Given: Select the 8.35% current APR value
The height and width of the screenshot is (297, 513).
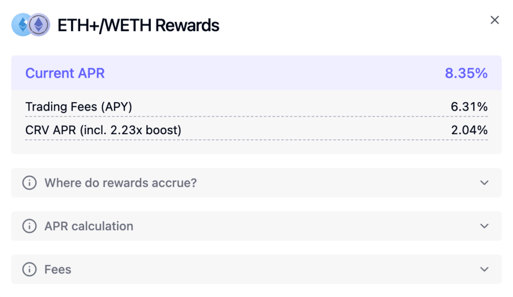Looking at the screenshot, I should pyautogui.click(x=466, y=73).
